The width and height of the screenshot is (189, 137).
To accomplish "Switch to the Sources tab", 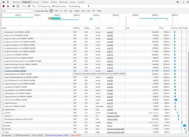I will click(x=36, y=2).
